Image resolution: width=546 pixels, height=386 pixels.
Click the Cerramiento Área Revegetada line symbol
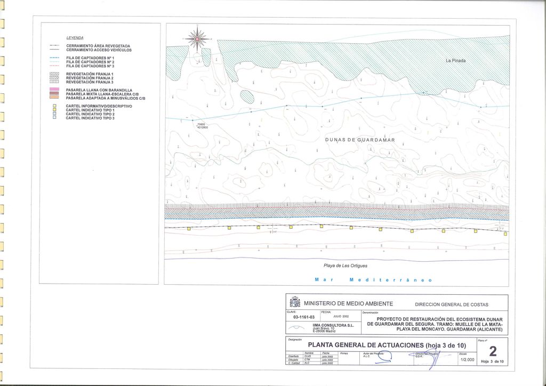(54, 46)
